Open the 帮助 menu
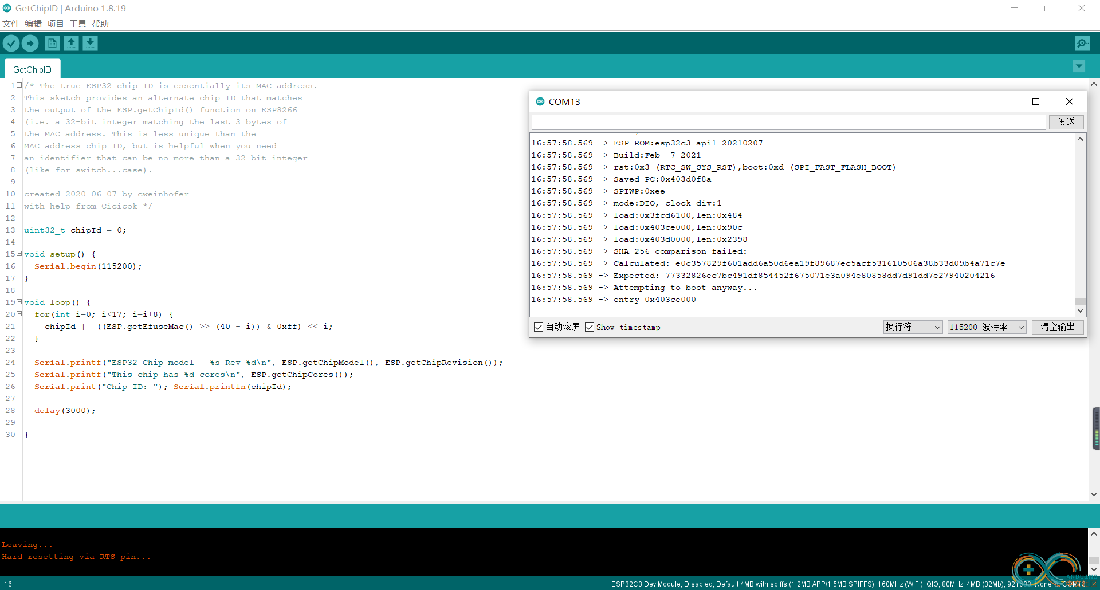The width and height of the screenshot is (1100, 590). [x=100, y=23]
